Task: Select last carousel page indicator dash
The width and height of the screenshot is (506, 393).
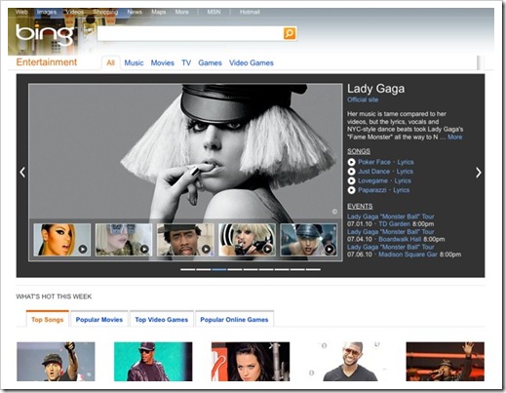Action: pyautogui.click(x=313, y=269)
